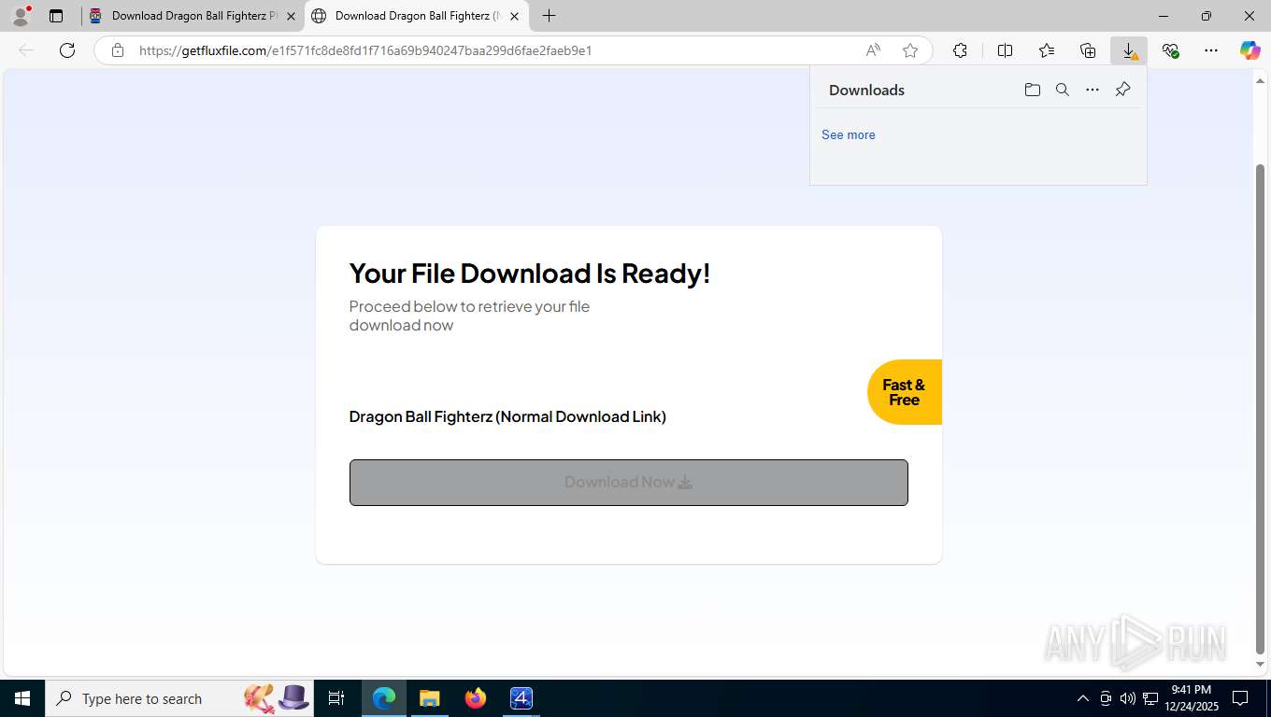Open Read aloud from address bar
The height and width of the screenshot is (717, 1271).
point(873,50)
